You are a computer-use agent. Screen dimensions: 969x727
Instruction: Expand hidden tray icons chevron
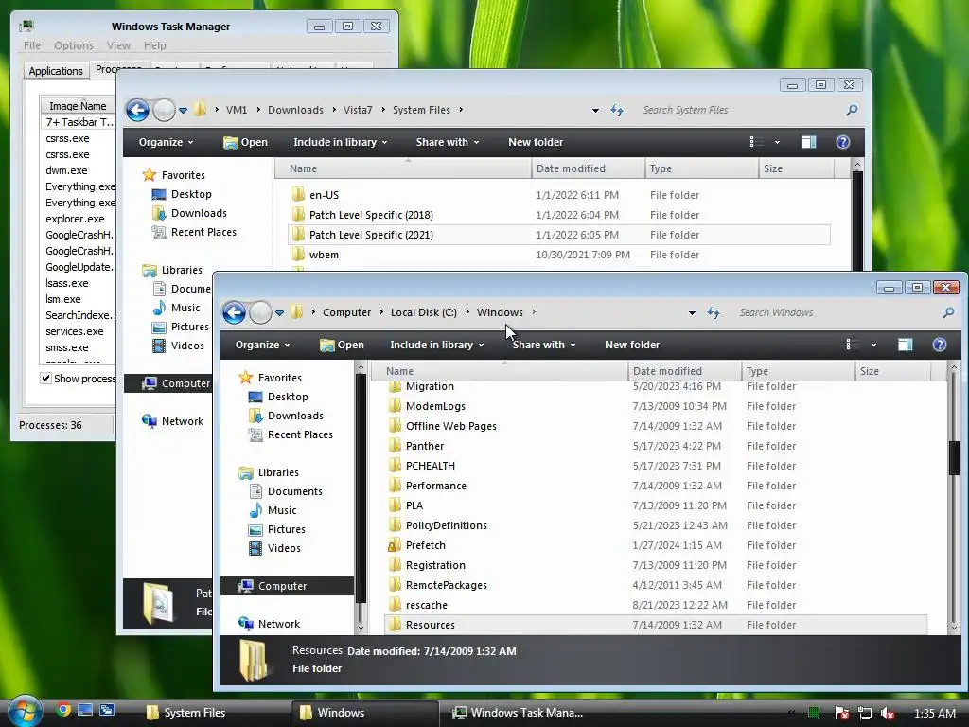point(792,713)
